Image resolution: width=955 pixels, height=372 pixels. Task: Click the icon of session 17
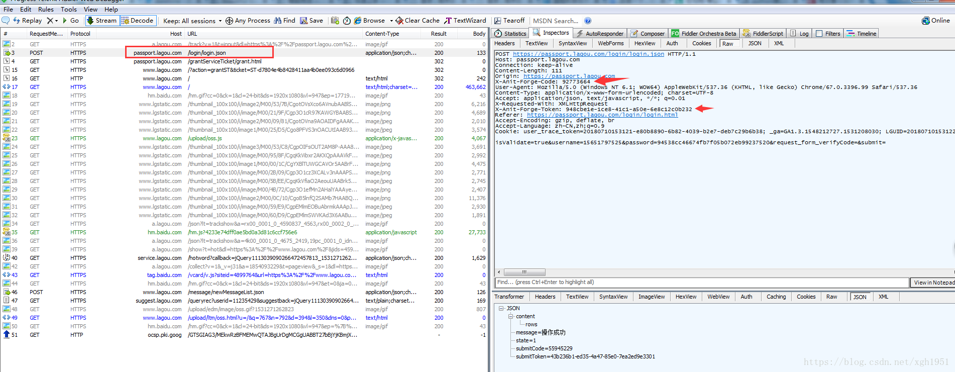click(7, 87)
